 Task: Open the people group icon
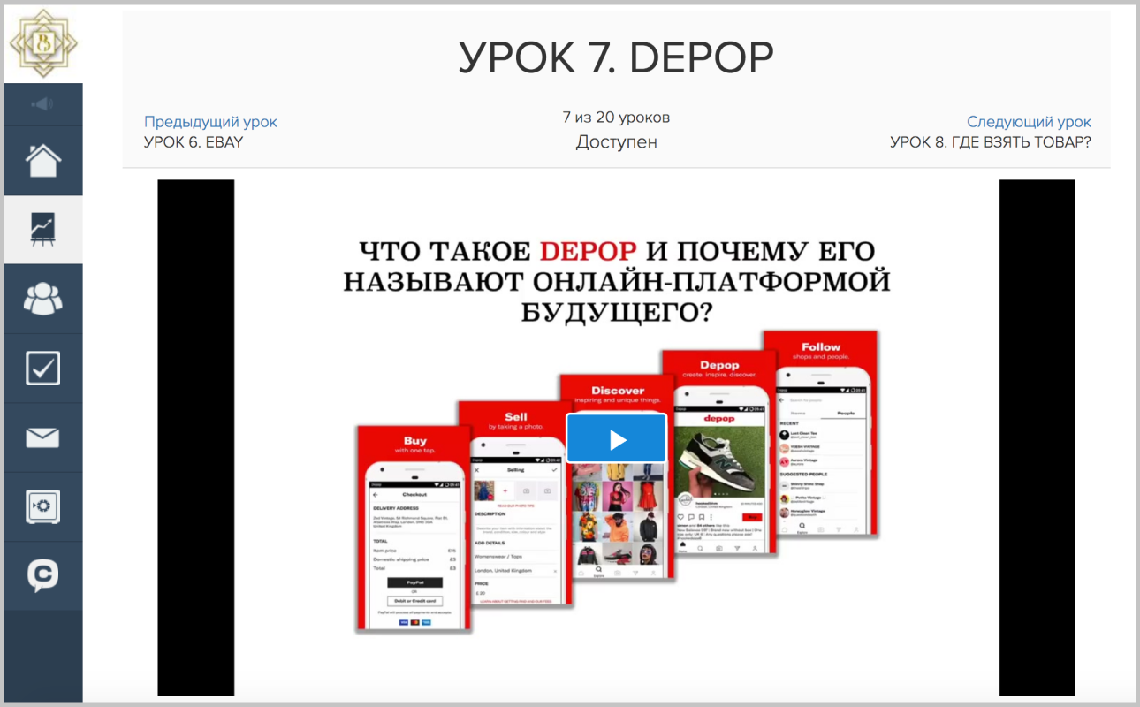click(43, 299)
